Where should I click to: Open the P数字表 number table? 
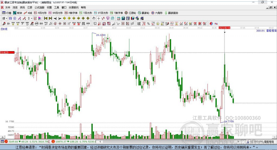(x=71, y=13)
